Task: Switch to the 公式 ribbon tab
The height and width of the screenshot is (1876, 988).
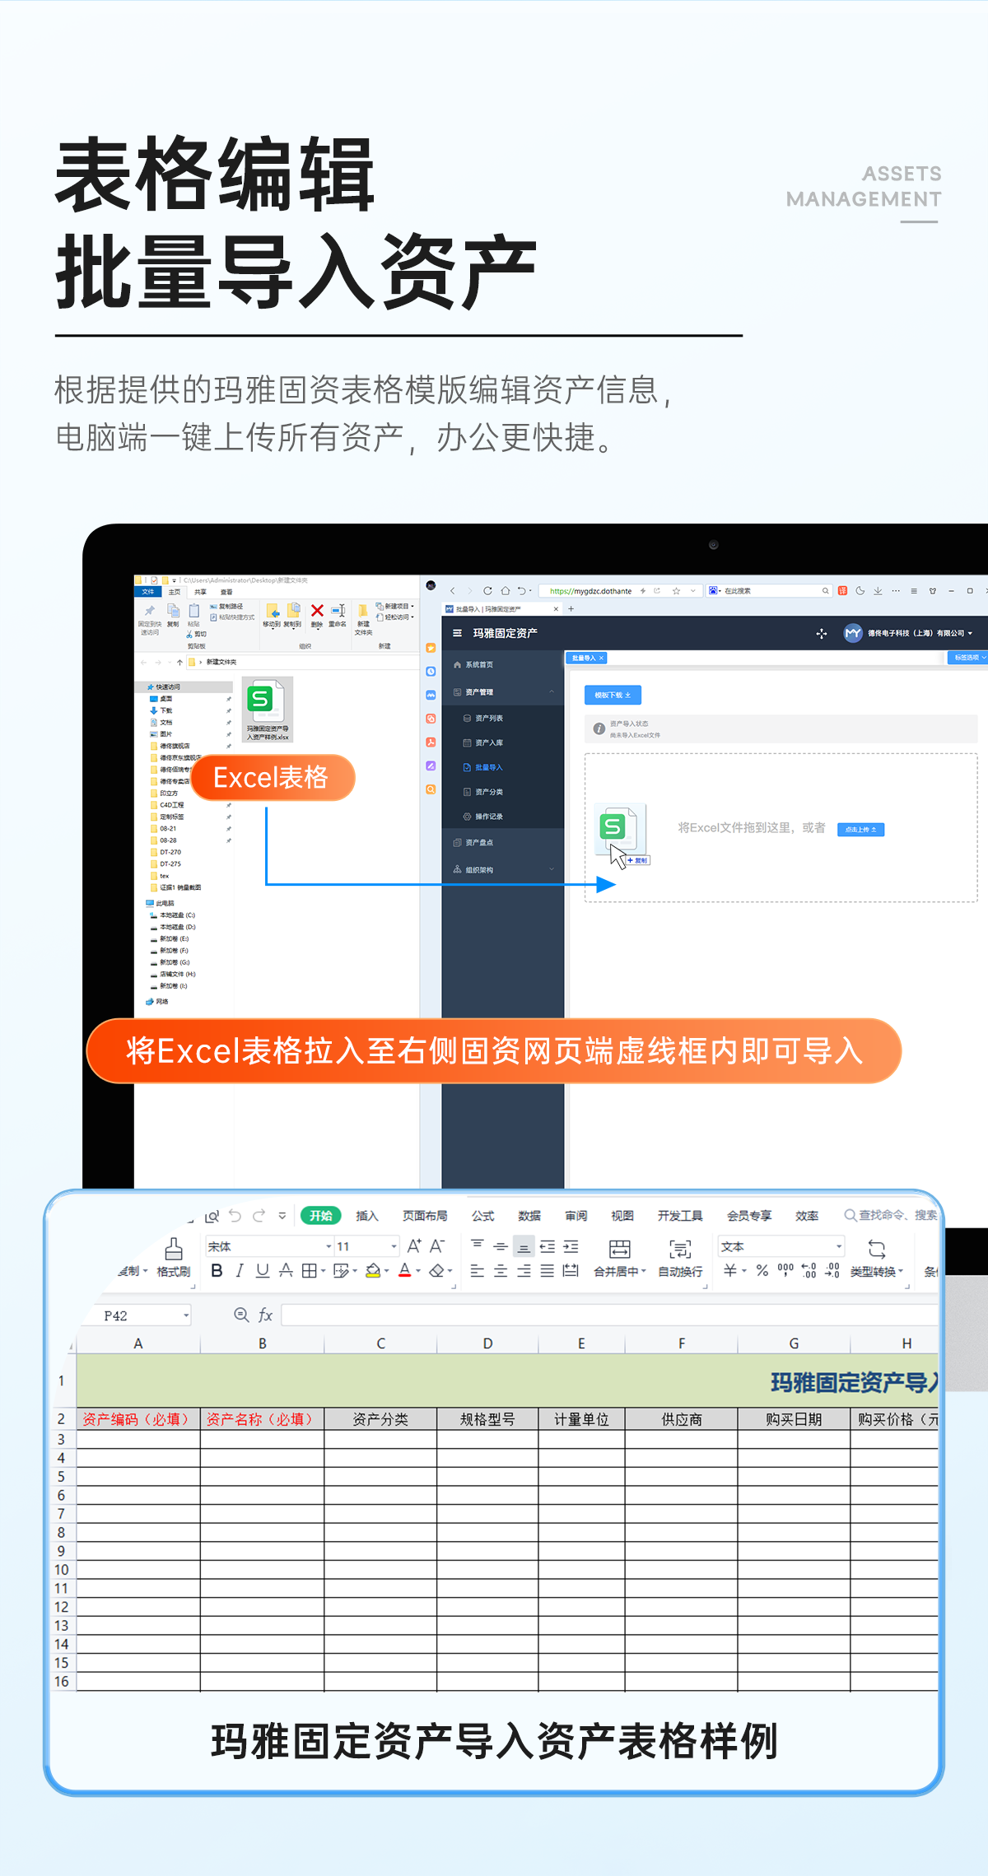Action: pos(482,1216)
